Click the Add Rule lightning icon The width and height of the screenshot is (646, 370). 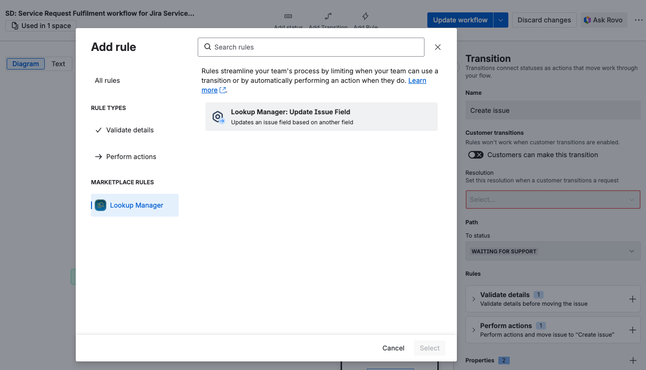click(365, 16)
